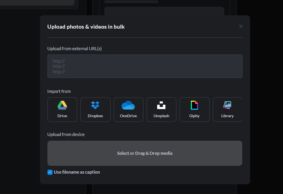The height and width of the screenshot is (194, 283).
Task: Select the 'Drive' text label
Action: [62, 116]
